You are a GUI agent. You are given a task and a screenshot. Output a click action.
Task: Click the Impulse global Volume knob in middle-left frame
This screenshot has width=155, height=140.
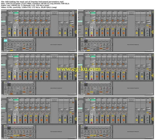[33, 85]
